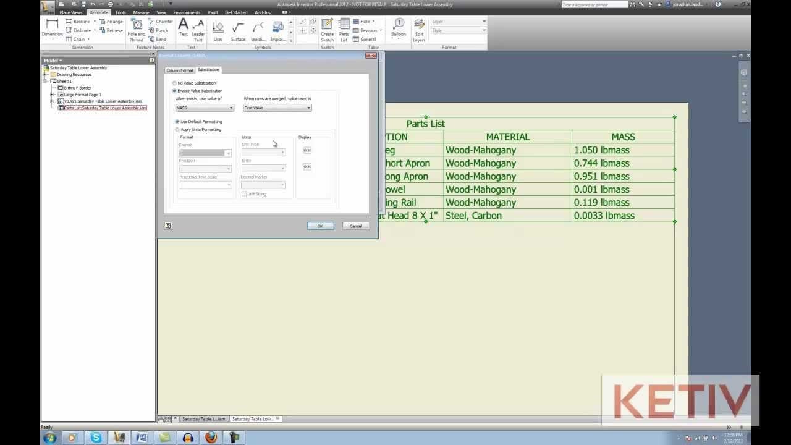Activate the Text tool
791x445 pixels.
pos(184,28)
